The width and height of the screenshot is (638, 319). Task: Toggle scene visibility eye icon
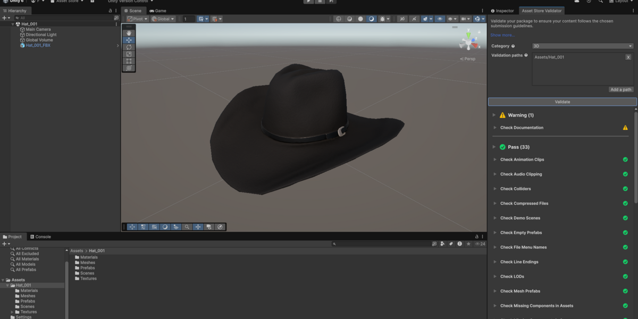coord(440,19)
